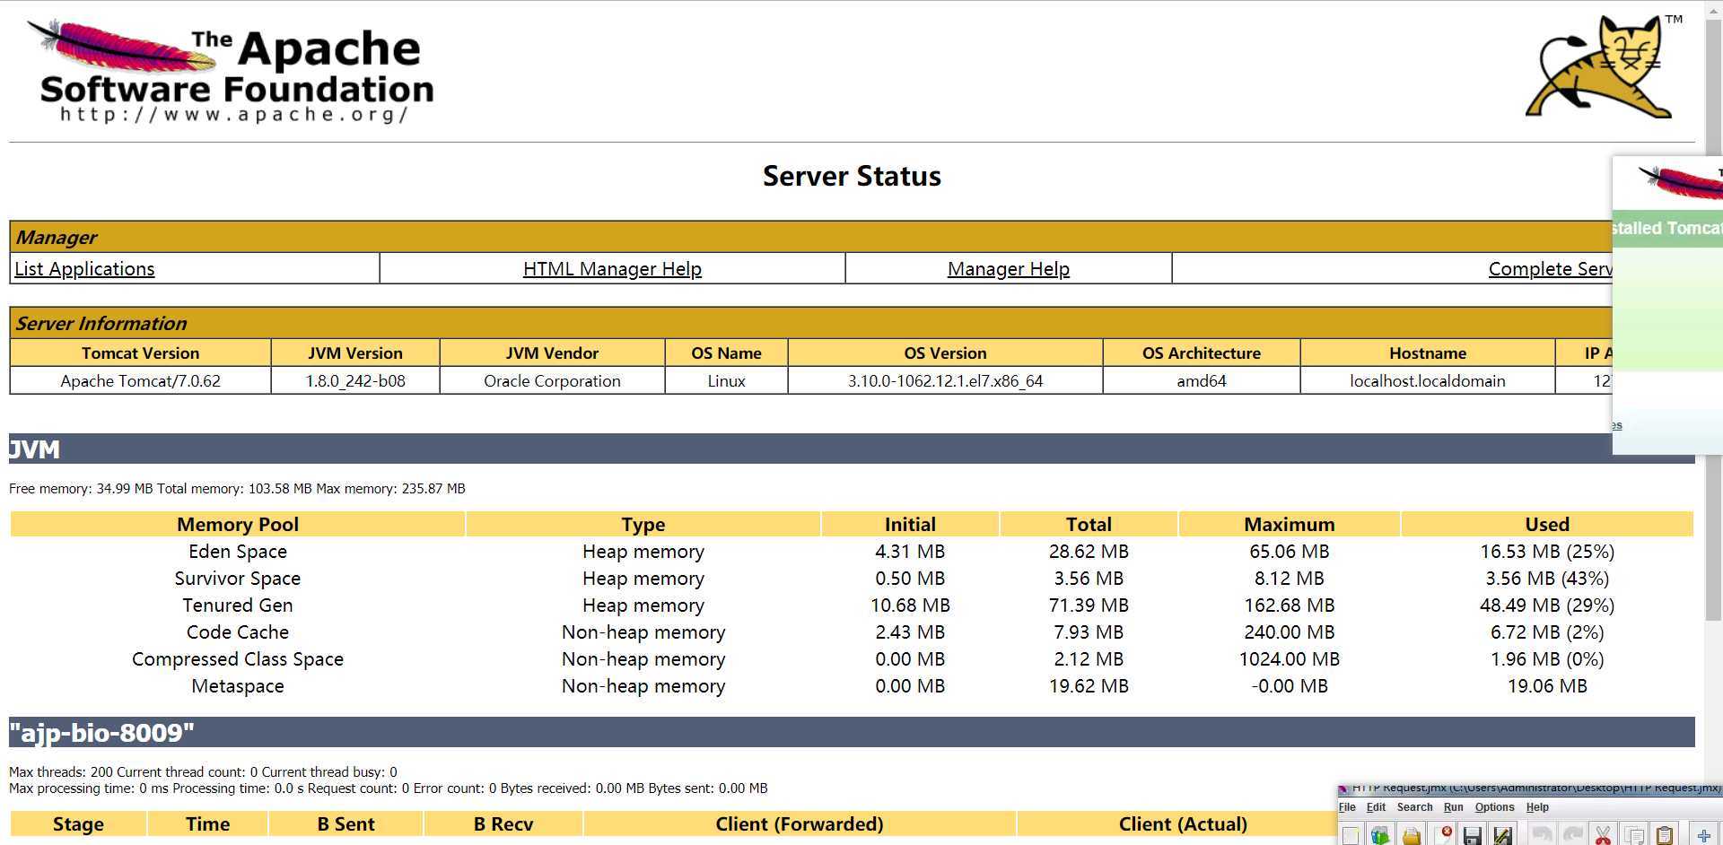
Task: Click the JMeter window title bar icon
Action: click(1343, 789)
